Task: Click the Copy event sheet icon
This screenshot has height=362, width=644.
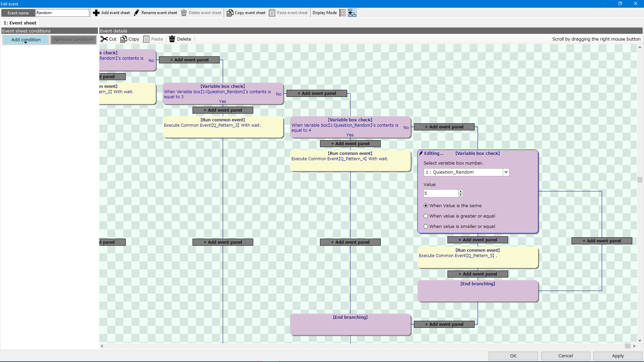Action: [230, 13]
